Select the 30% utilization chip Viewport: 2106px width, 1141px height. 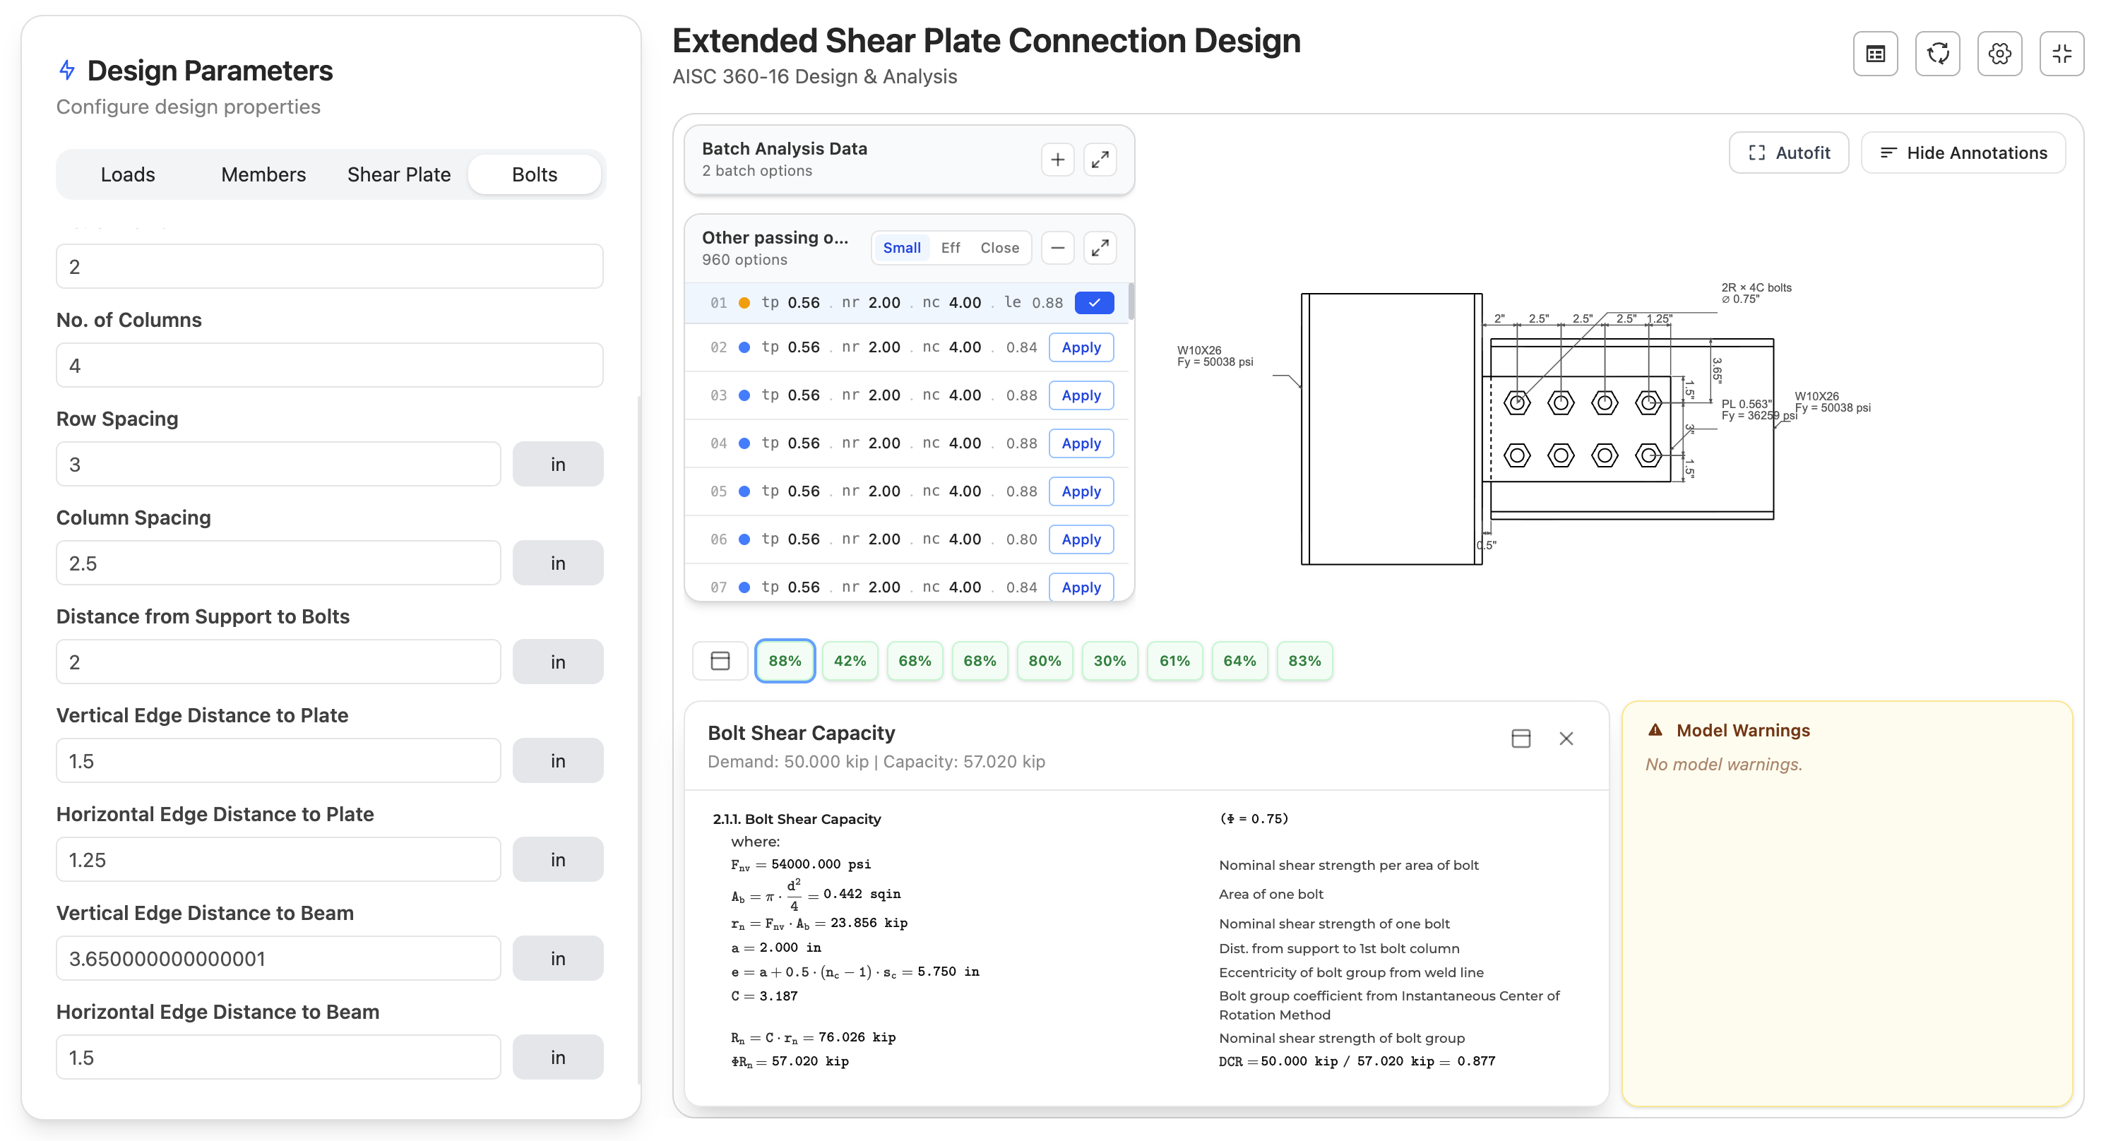pyautogui.click(x=1109, y=660)
